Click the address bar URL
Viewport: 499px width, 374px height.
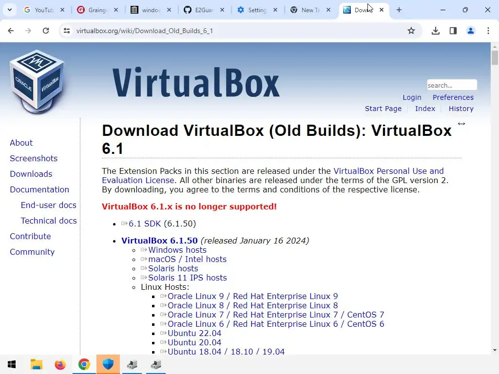tap(144, 31)
